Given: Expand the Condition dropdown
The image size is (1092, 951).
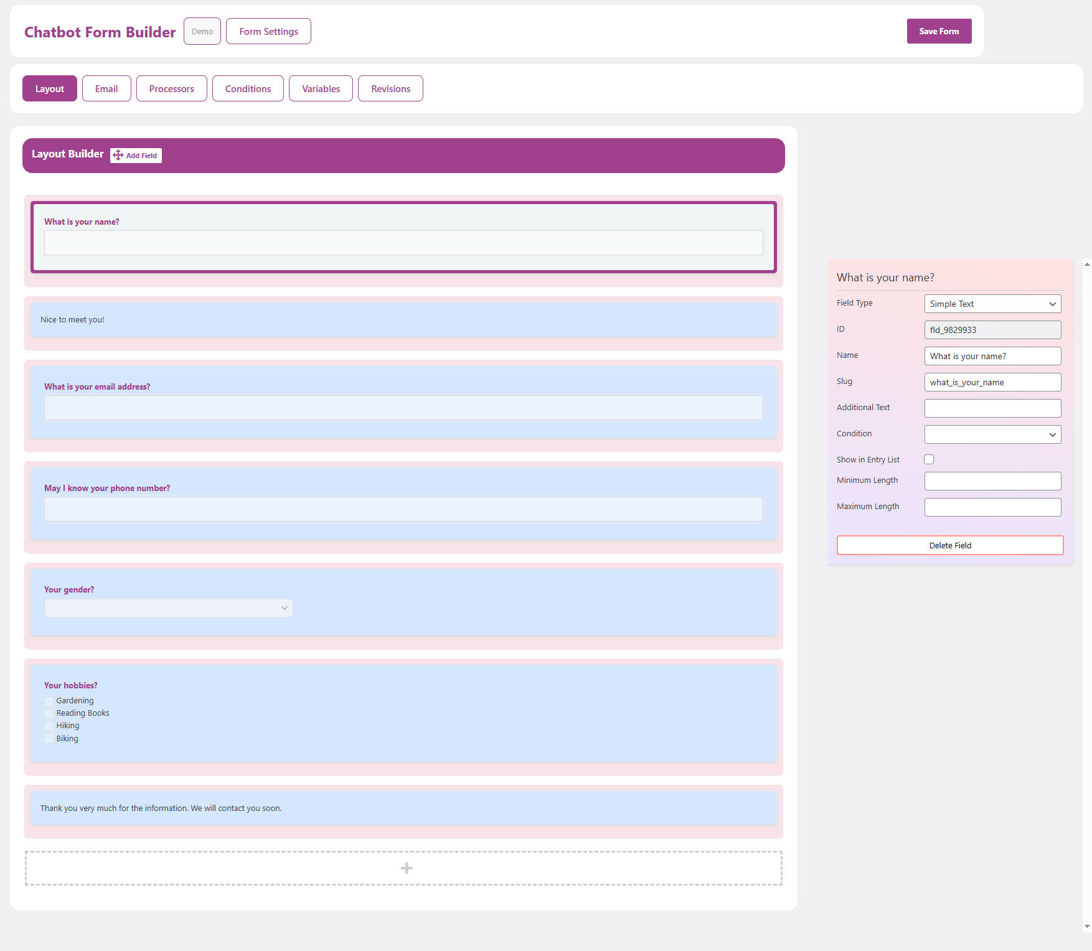Looking at the screenshot, I should [992, 434].
